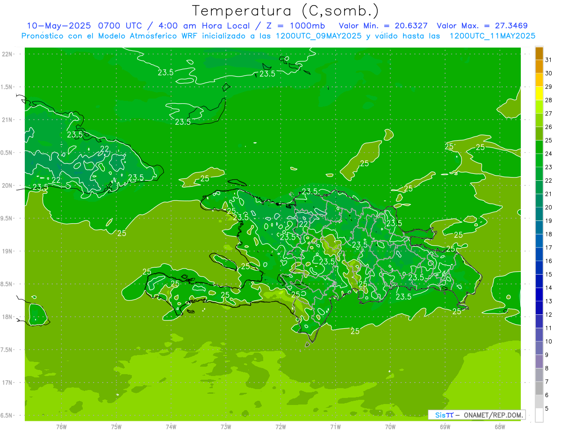The width and height of the screenshot is (561, 433).
Task: Select the date text '10-May-2025 0700 UTC'
Action: point(86,26)
